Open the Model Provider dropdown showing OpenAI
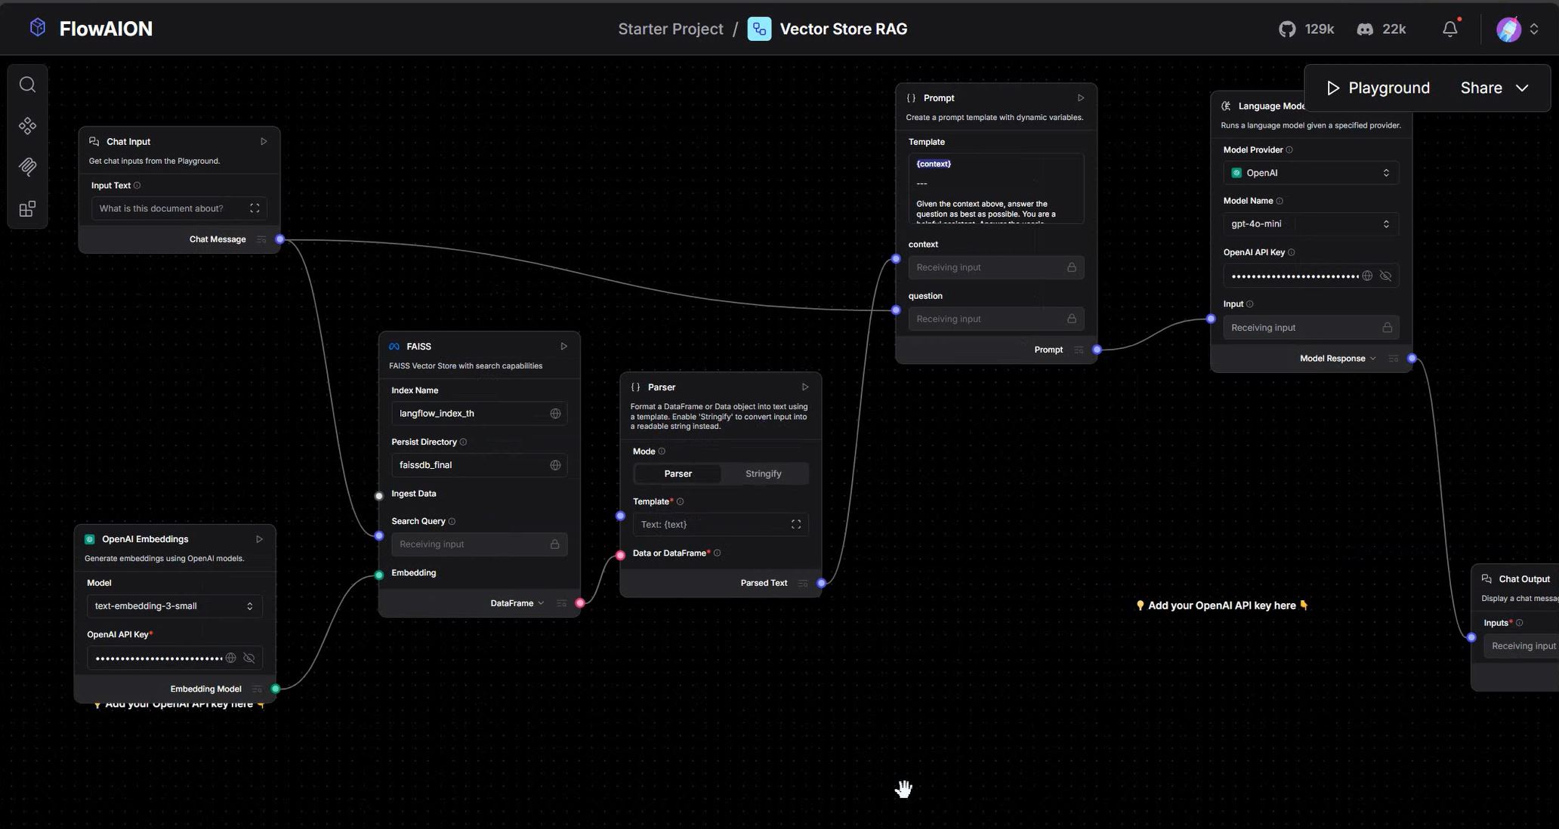Viewport: 1559px width, 829px height. pos(1310,172)
